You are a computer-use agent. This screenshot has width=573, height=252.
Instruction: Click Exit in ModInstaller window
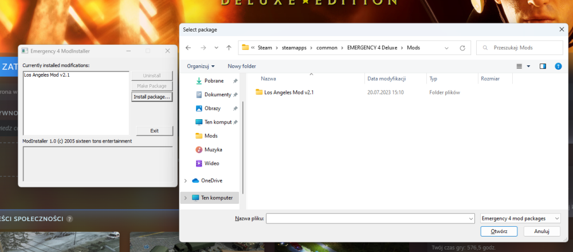154,131
